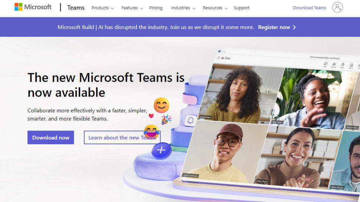
Task: Expand the Products dropdown menu
Action: [x=103, y=8]
